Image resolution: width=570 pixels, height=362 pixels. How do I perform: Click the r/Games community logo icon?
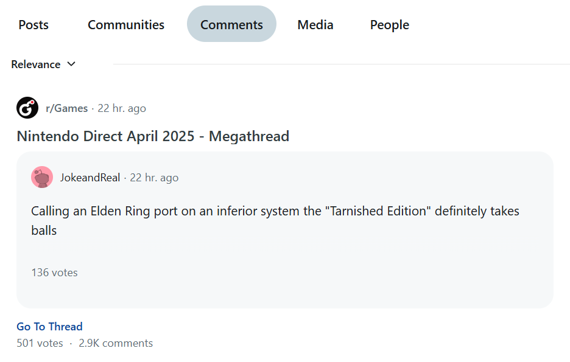[x=27, y=108]
